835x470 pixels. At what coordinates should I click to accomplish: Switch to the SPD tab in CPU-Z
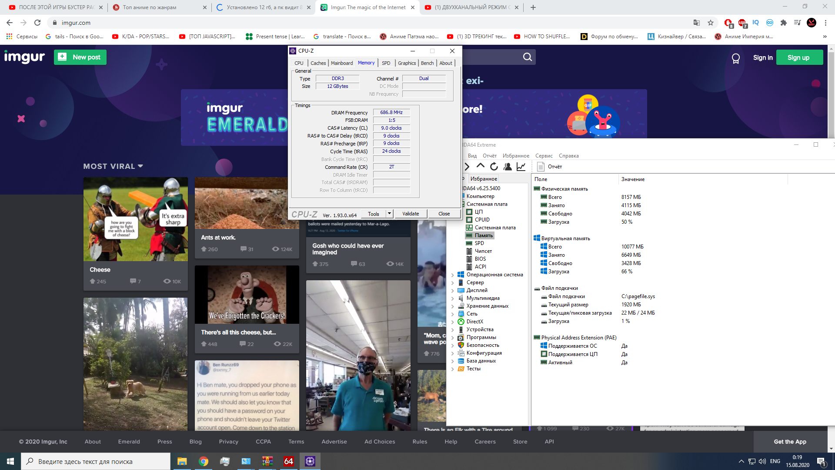[x=386, y=63]
